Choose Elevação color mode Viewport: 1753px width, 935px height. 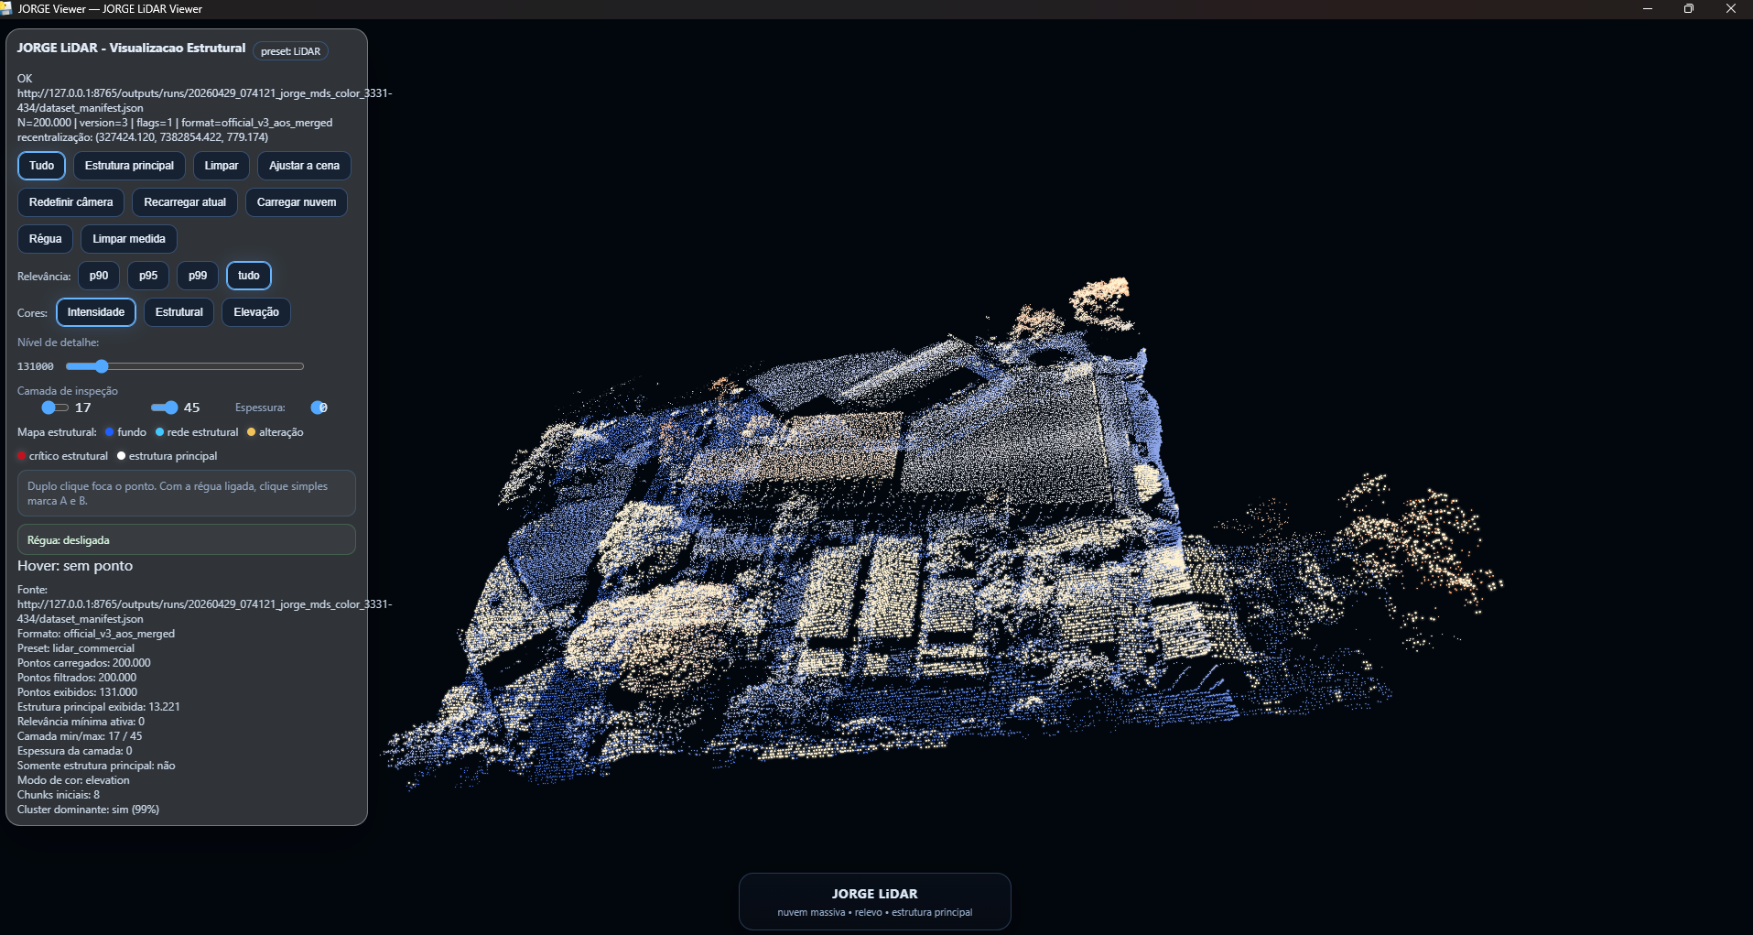tap(256, 312)
